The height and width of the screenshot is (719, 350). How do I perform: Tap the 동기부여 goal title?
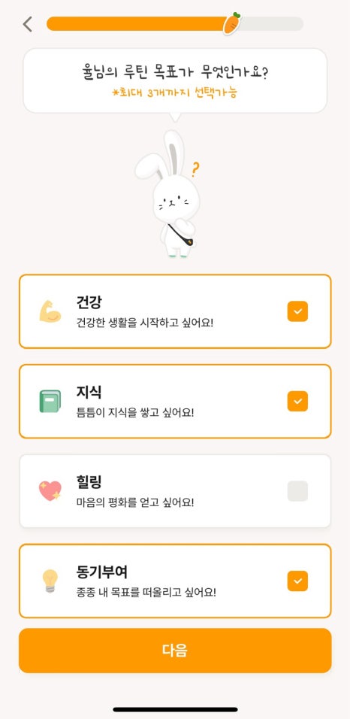(101, 572)
